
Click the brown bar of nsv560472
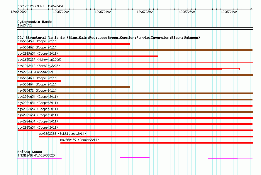(135, 93)
